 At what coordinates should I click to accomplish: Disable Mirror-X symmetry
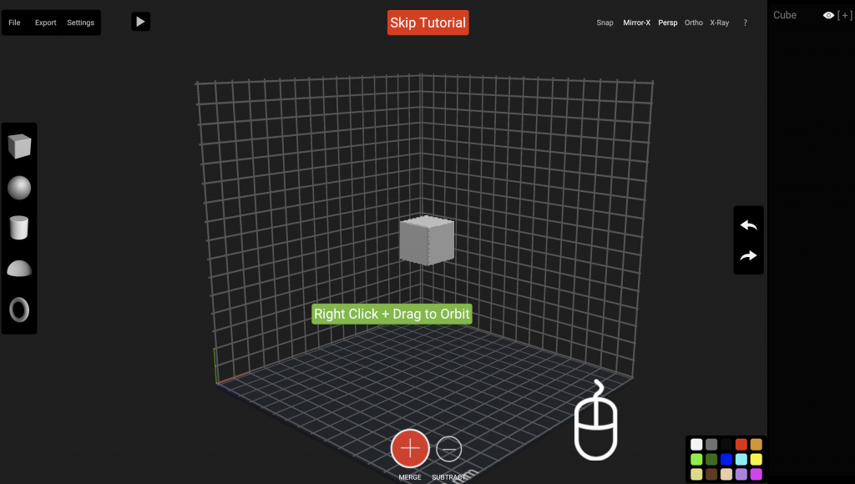pyautogui.click(x=636, y=23)
